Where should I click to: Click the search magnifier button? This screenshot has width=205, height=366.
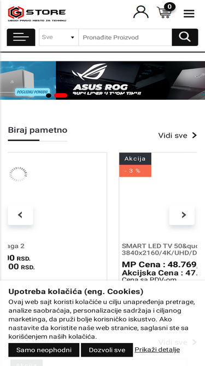[185, 37]
